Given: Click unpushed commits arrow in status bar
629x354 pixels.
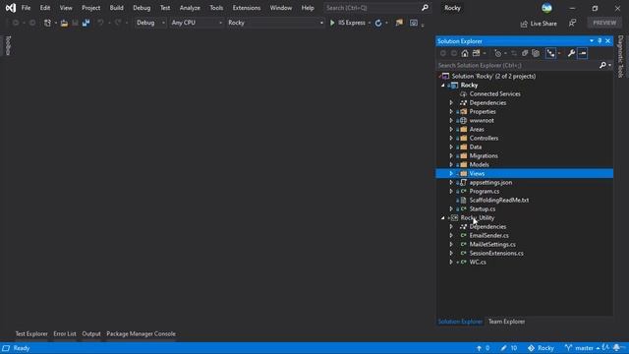Looking at the screenshot, I should 479,348.
